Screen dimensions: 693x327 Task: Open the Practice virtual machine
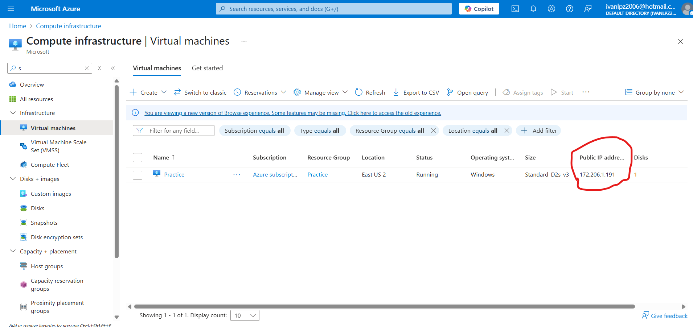174,175
